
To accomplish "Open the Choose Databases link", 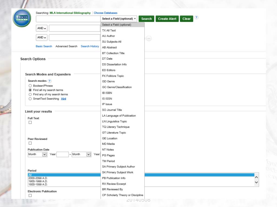I will pyautogui.click(x=105, y=13).
